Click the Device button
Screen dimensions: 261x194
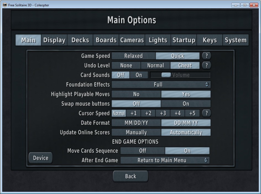point(41,158)
